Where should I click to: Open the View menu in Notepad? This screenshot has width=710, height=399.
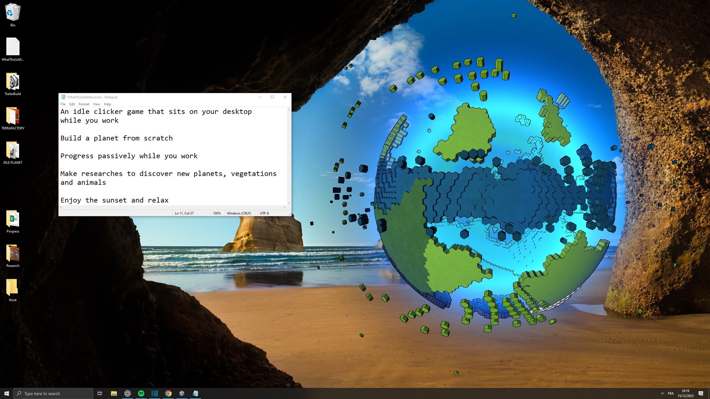97,104
